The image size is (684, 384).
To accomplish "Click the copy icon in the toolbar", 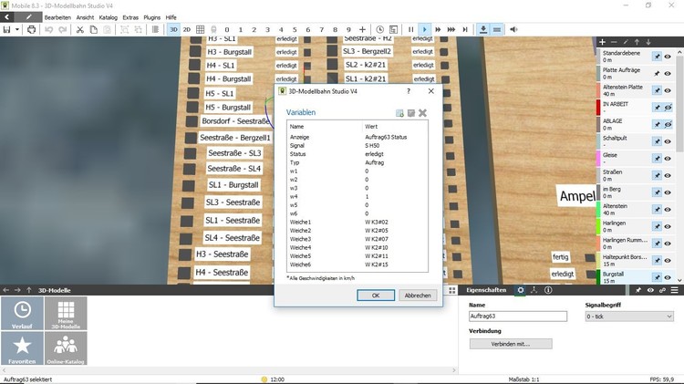I will point(93,30).
